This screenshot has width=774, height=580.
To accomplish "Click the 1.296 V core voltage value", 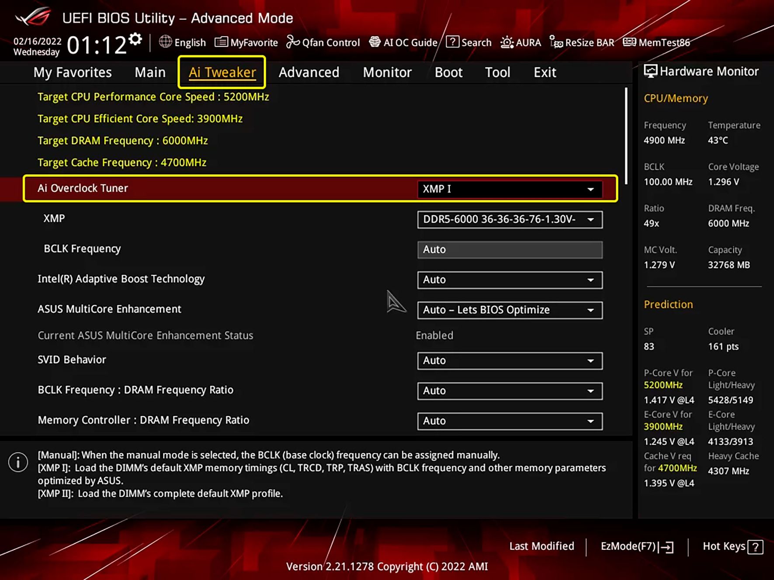I will click(x=724, y=182).
